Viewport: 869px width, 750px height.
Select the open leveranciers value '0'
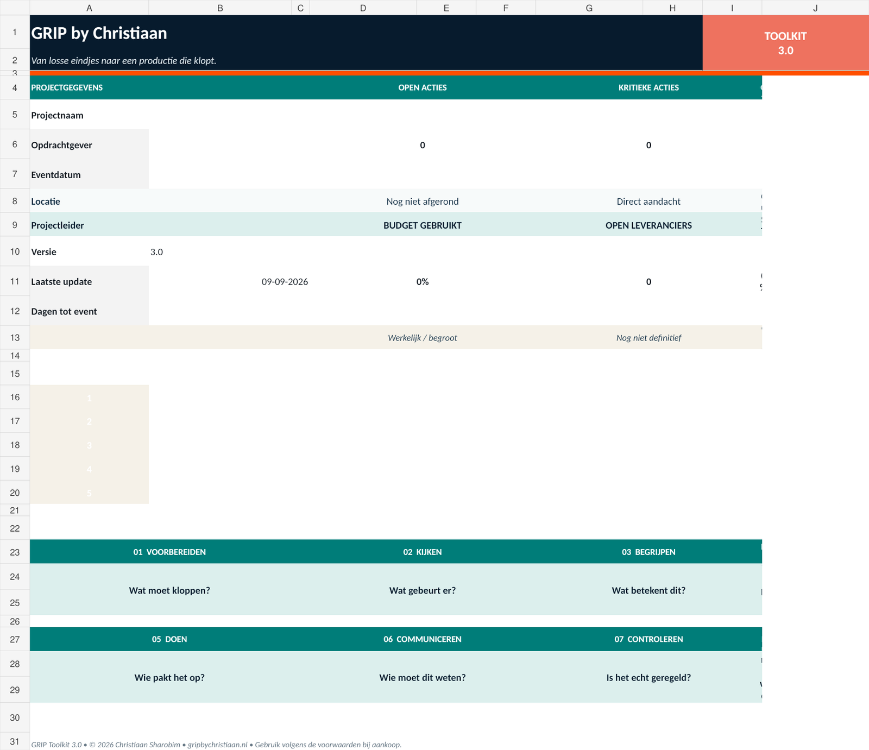[648, 282]
